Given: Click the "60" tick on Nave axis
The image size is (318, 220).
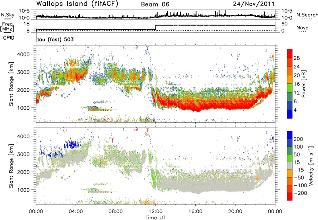Looking at the screenshot, I should tap(285, 24).
